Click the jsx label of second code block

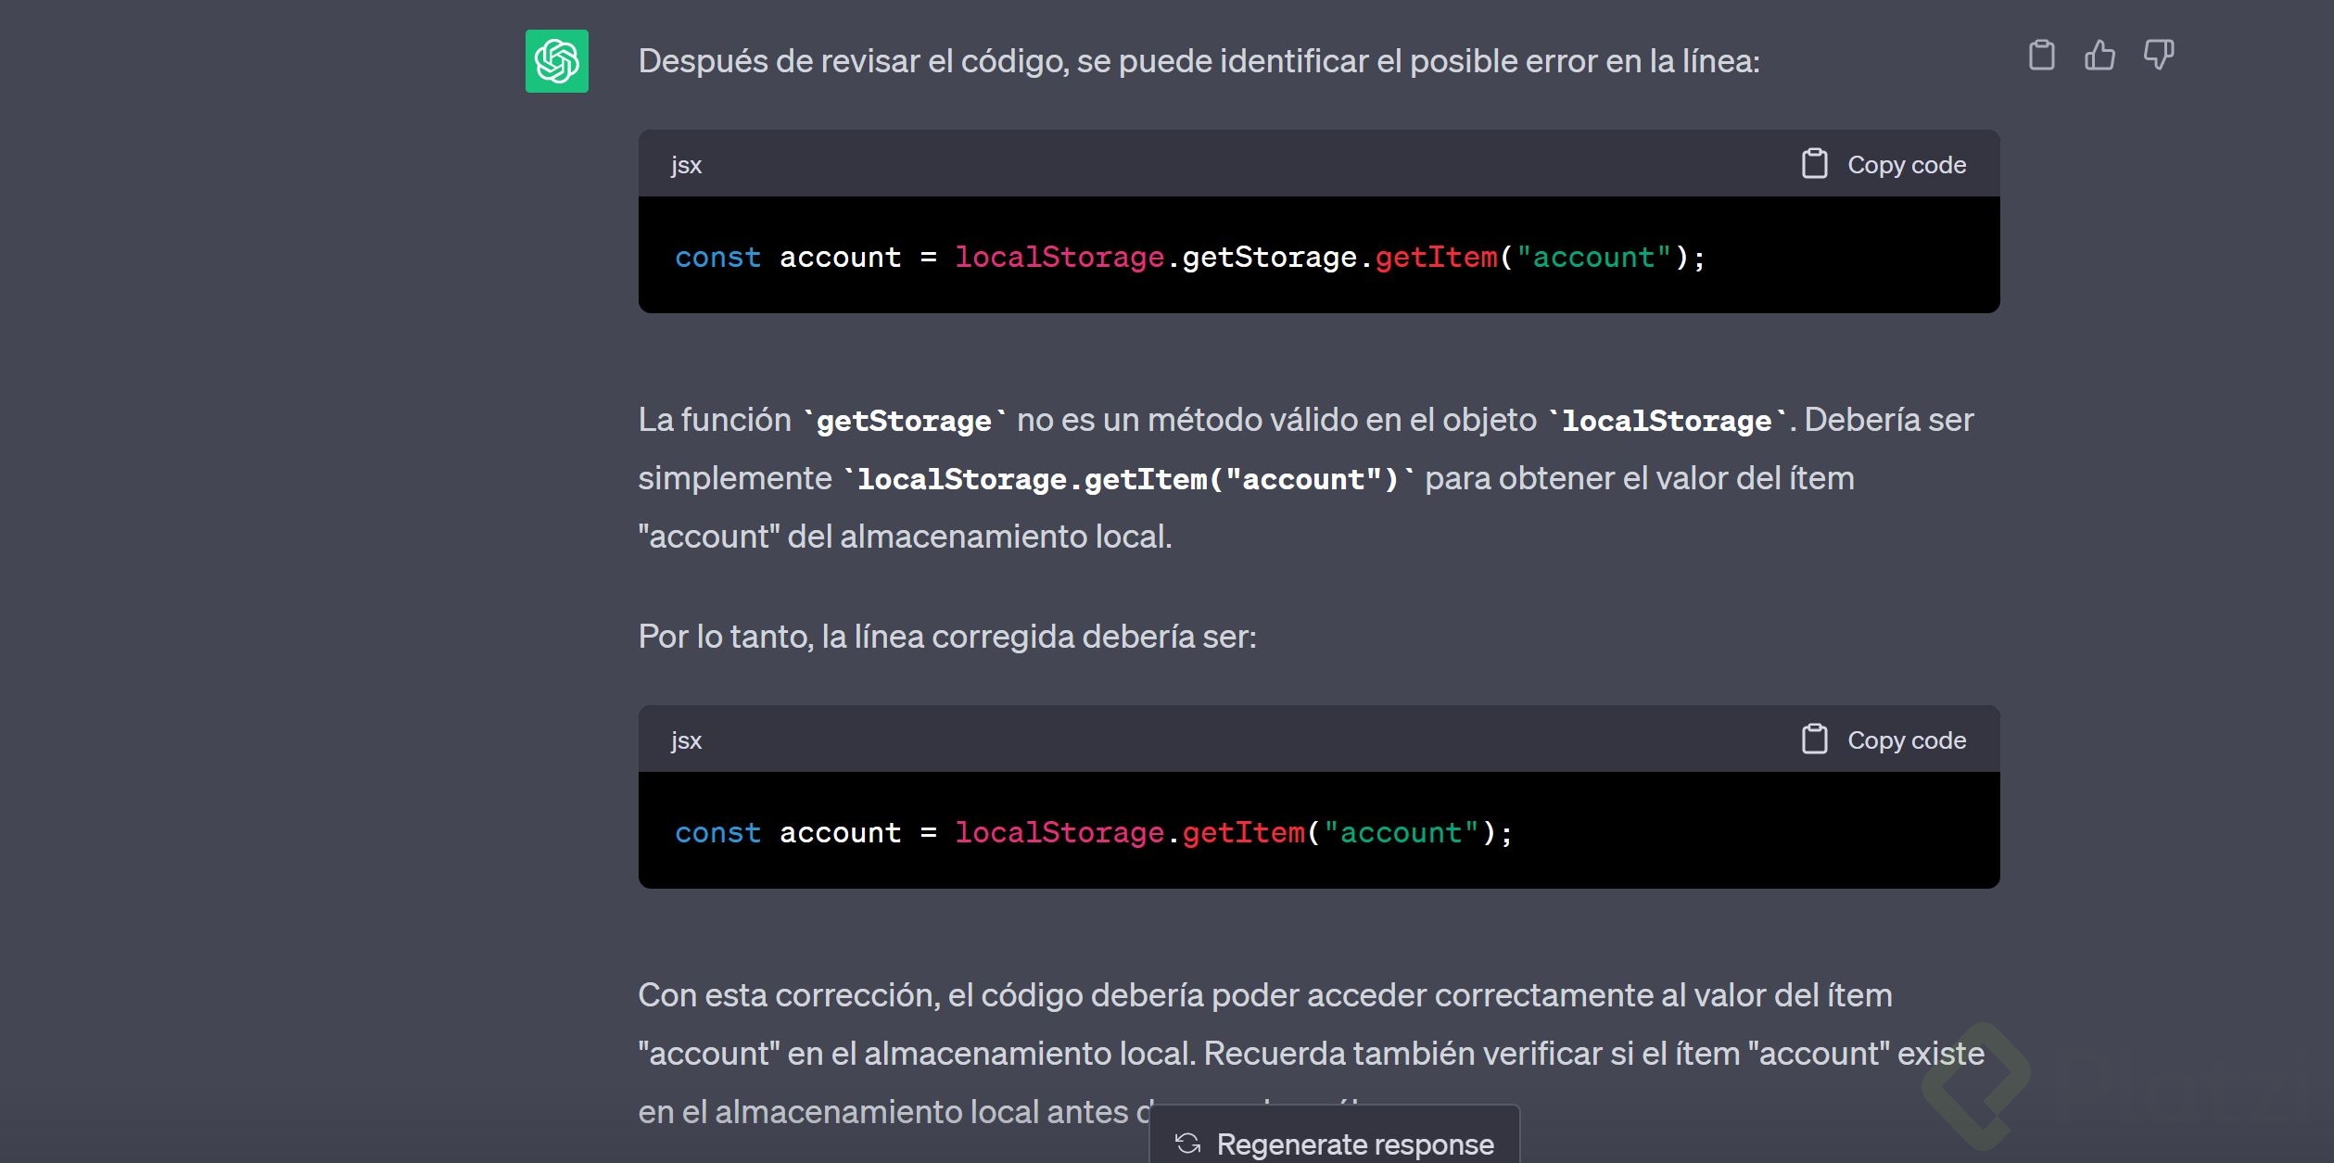click(x=686, y=740)
